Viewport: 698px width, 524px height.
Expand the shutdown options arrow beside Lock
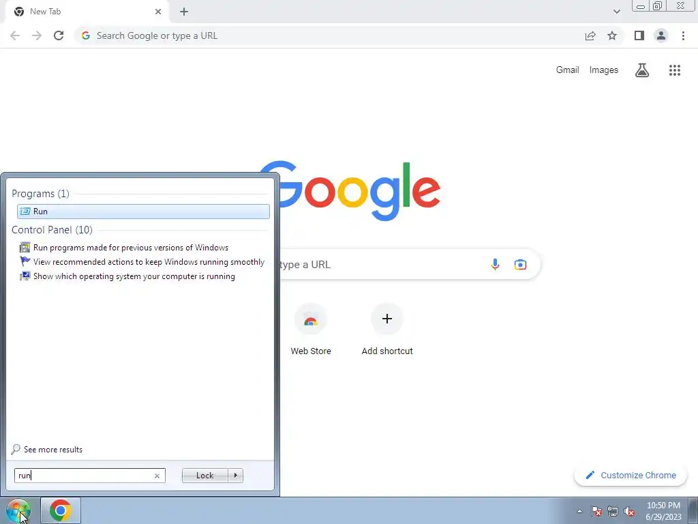pyautogui.click(x=235, y=476)
